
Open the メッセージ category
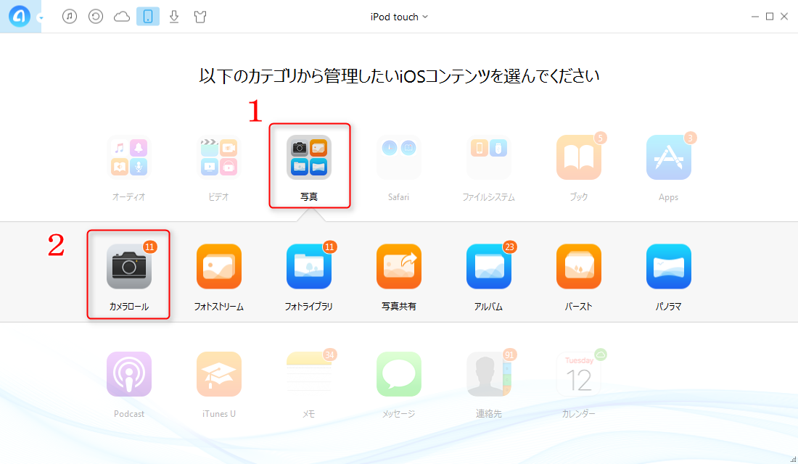[x=398, y=374]
